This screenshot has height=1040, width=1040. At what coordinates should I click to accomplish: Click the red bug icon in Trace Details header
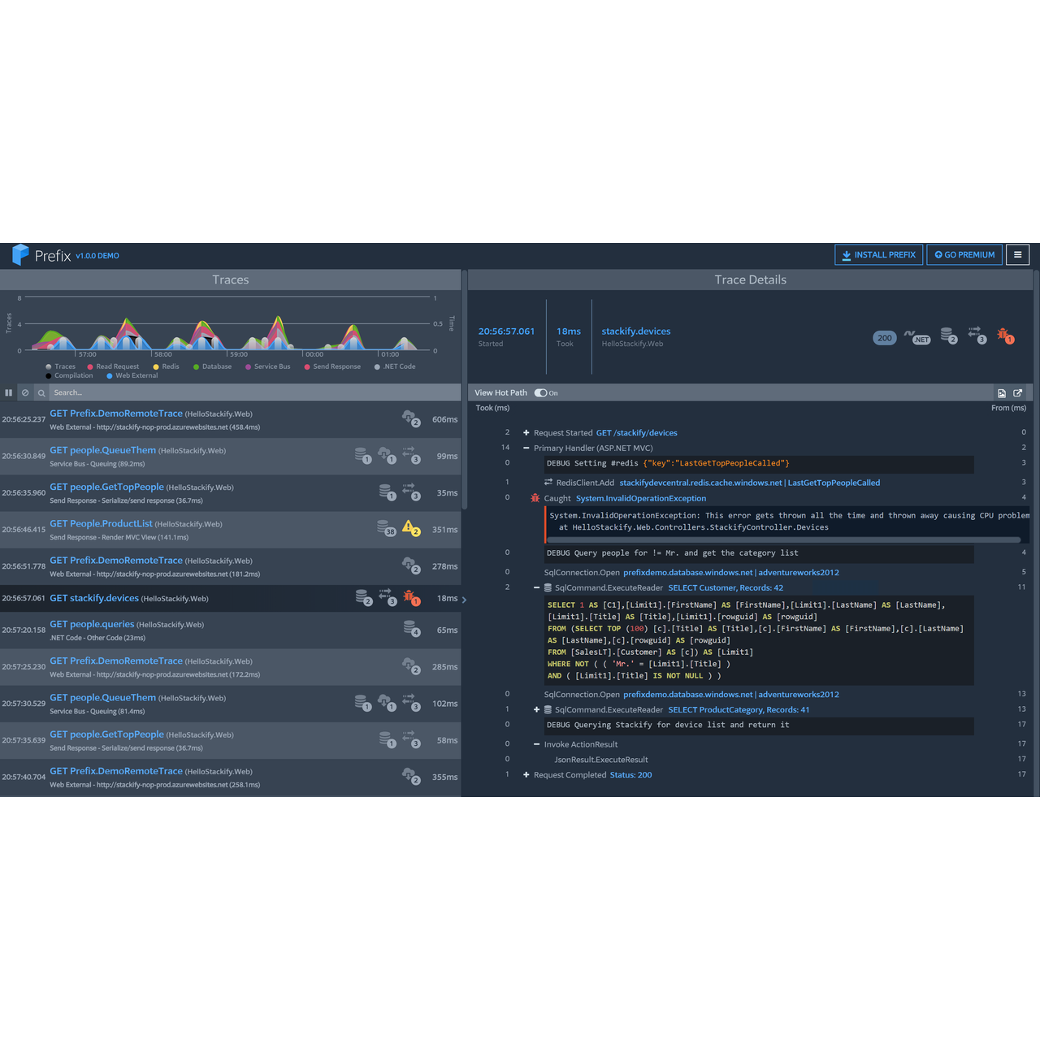(1005, 336)
